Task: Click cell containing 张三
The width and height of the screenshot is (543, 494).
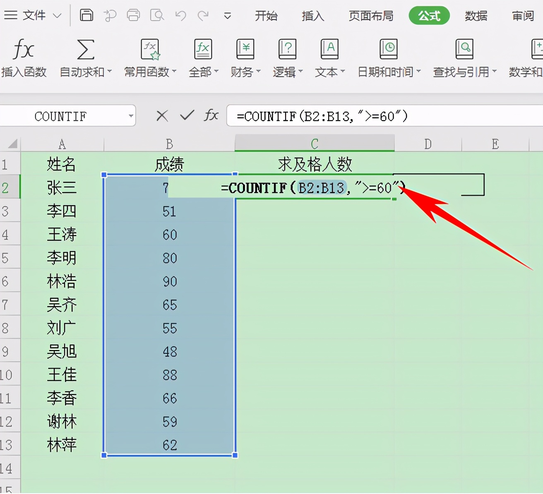Action: (61, 188)
